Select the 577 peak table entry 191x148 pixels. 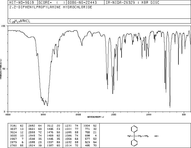click(91, 139)
